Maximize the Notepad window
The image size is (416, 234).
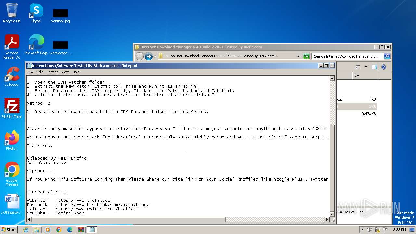click(326, 66)
